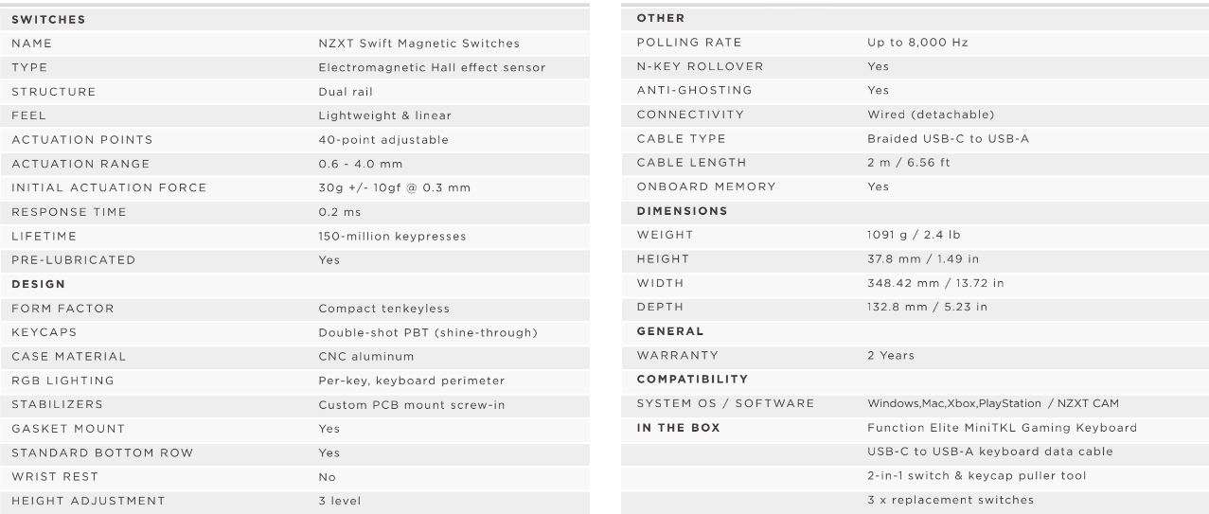Screen dimensions: 1209x514
Task: Click the 150-million keypresses lifetime value
Action: (x=392, y=236)
